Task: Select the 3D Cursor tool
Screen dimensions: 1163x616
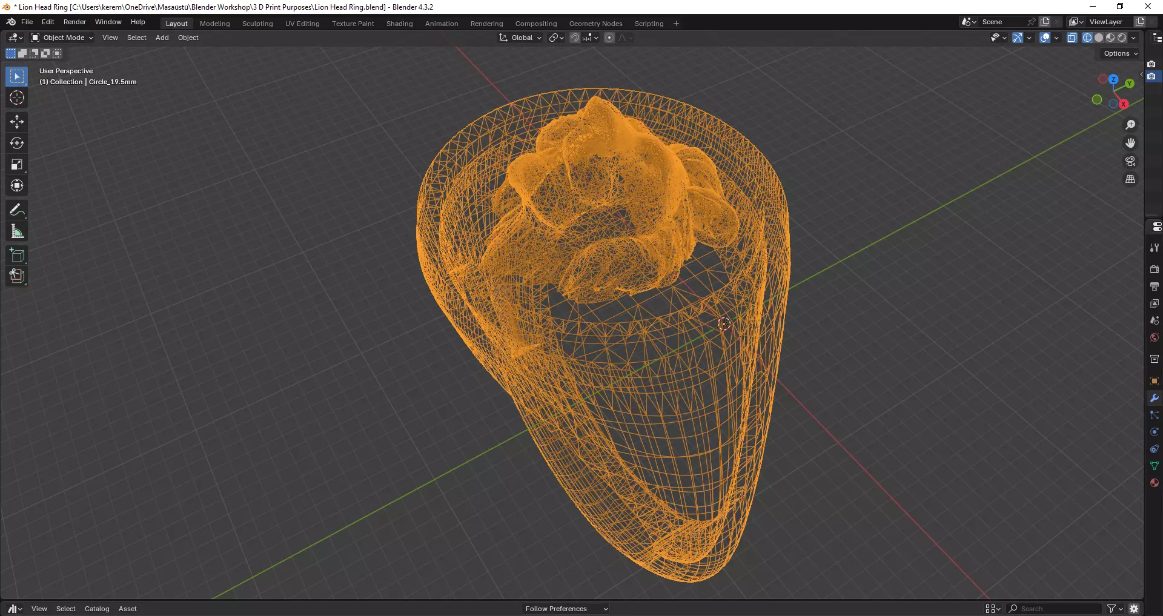Action: [x=17, y=98]
